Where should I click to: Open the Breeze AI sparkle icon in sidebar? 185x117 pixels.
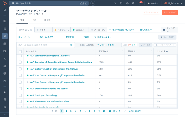[5, 92]
